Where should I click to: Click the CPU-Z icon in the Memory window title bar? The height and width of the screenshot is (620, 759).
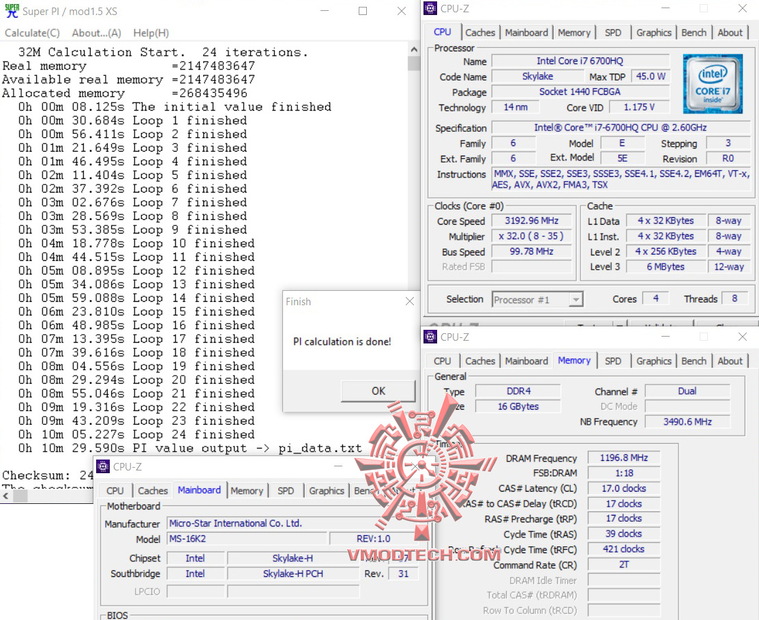[430, 337]
